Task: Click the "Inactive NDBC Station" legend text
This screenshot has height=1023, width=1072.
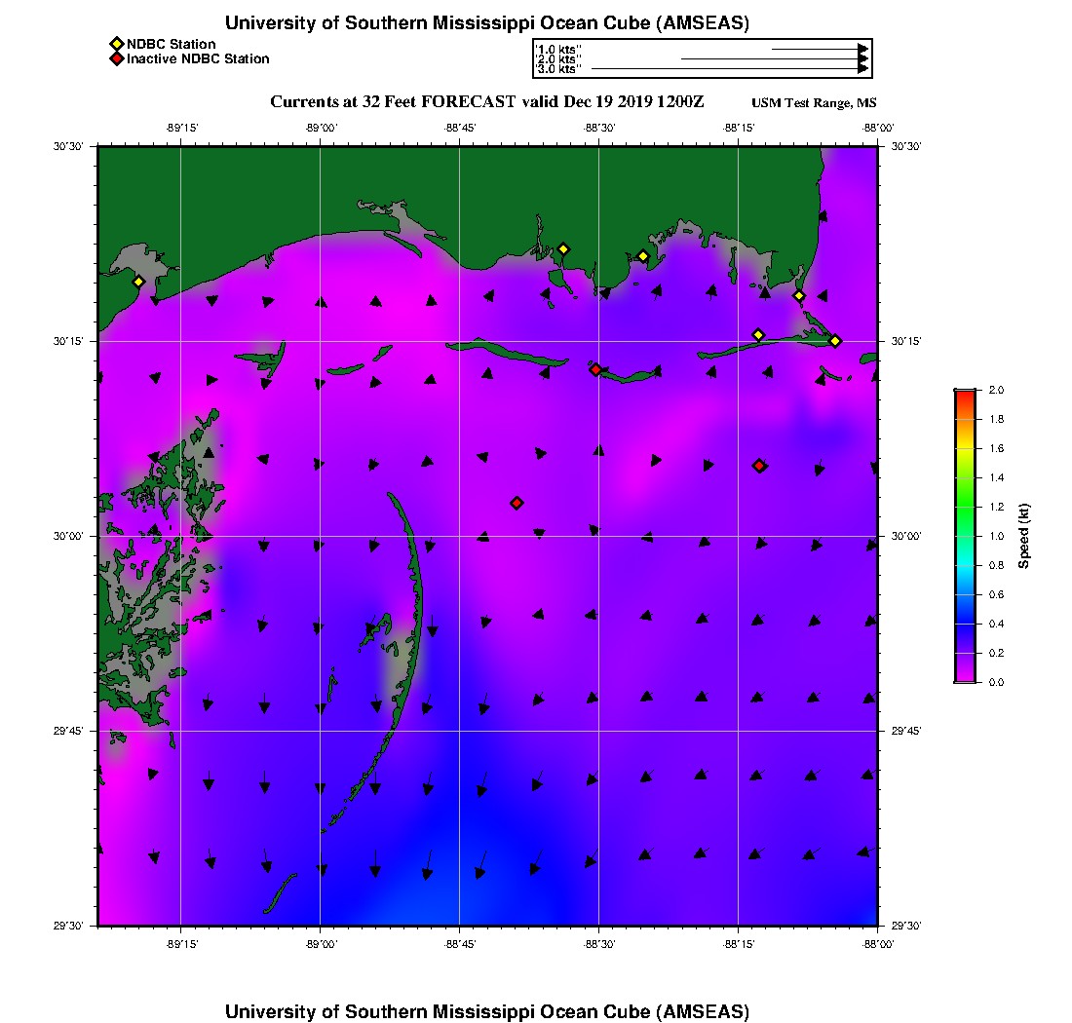Action: pyautogui.click(x=198, y=59)
